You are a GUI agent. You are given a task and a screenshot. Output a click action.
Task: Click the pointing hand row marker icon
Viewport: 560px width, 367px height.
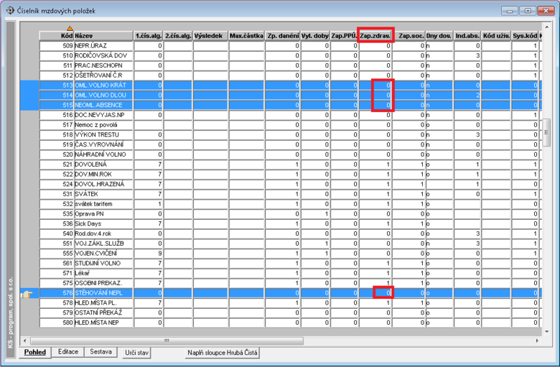(x=27, y=294)
